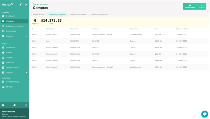Open the Productos box icon
The width and height of the screenshot is (210, 119).
(x=3, y=63)
